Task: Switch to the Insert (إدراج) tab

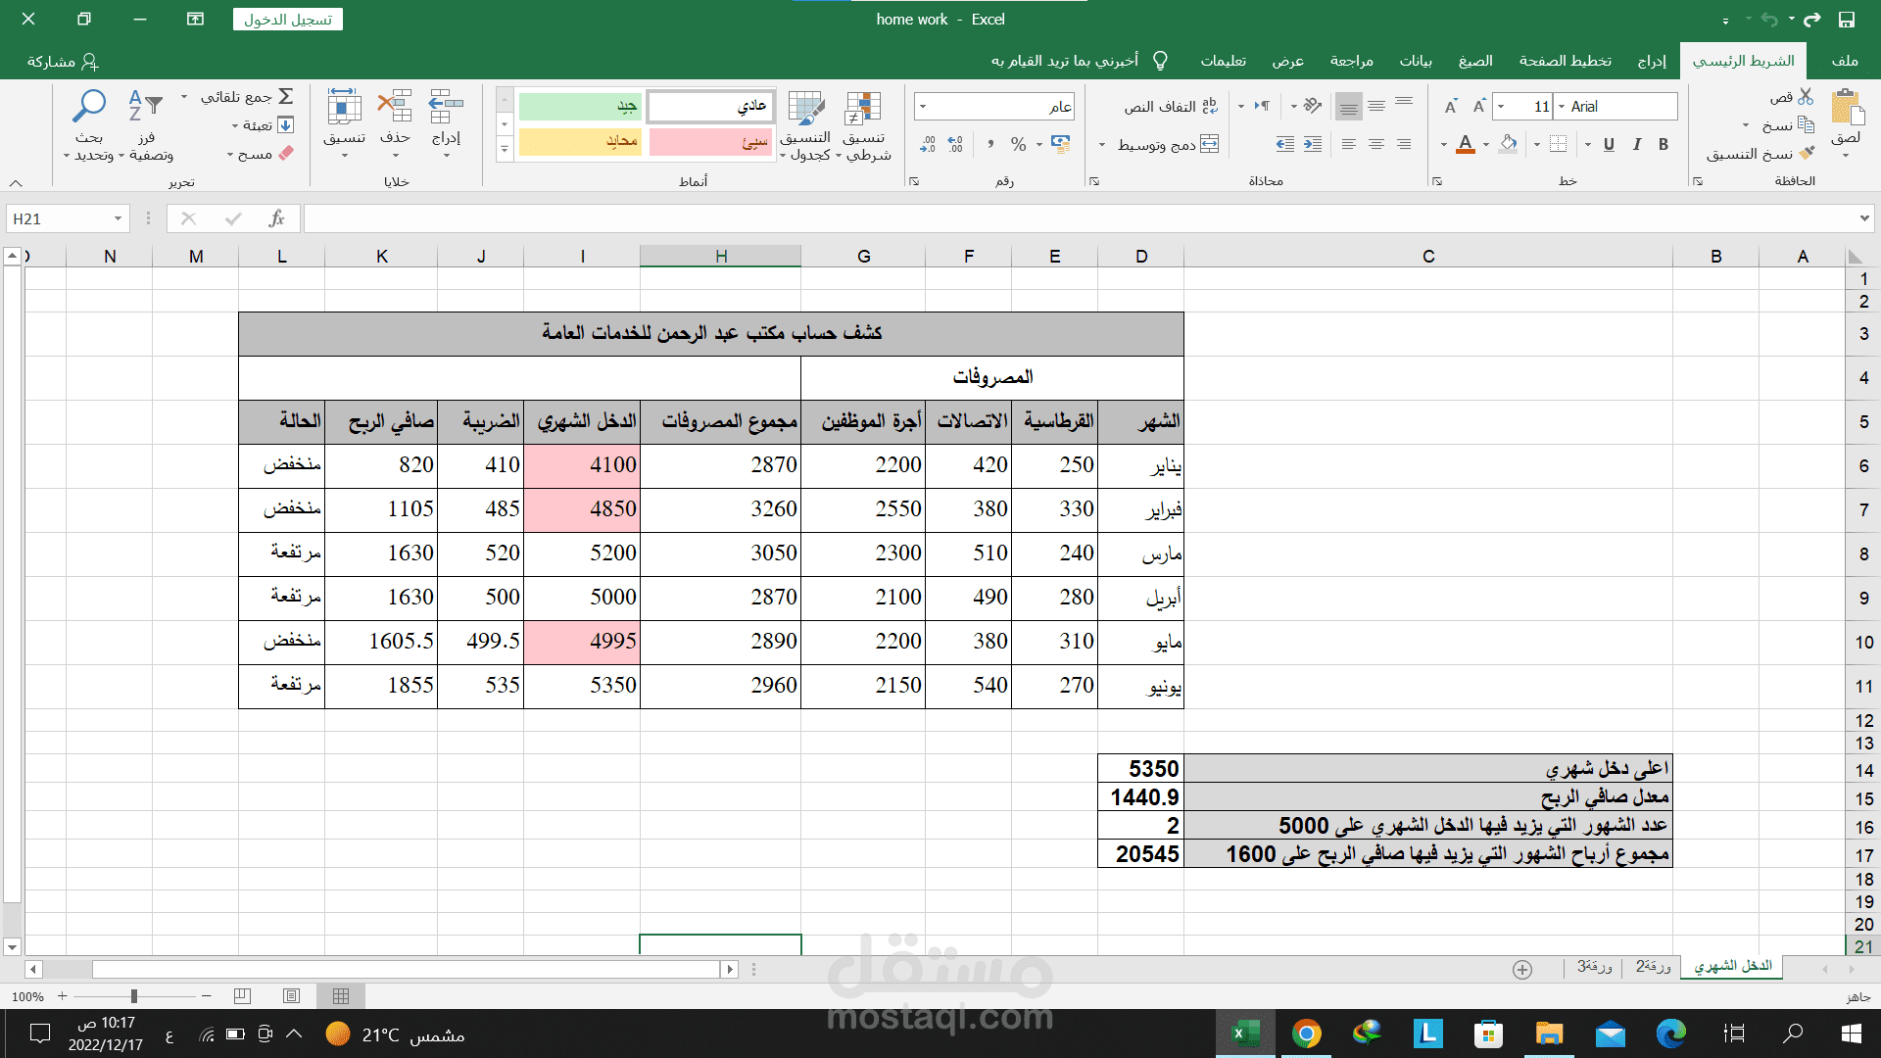Action: pos(1652,61)
